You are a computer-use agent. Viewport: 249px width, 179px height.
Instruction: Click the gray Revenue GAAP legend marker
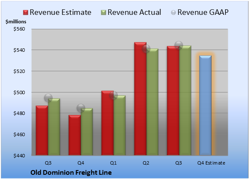click(174, 13)
